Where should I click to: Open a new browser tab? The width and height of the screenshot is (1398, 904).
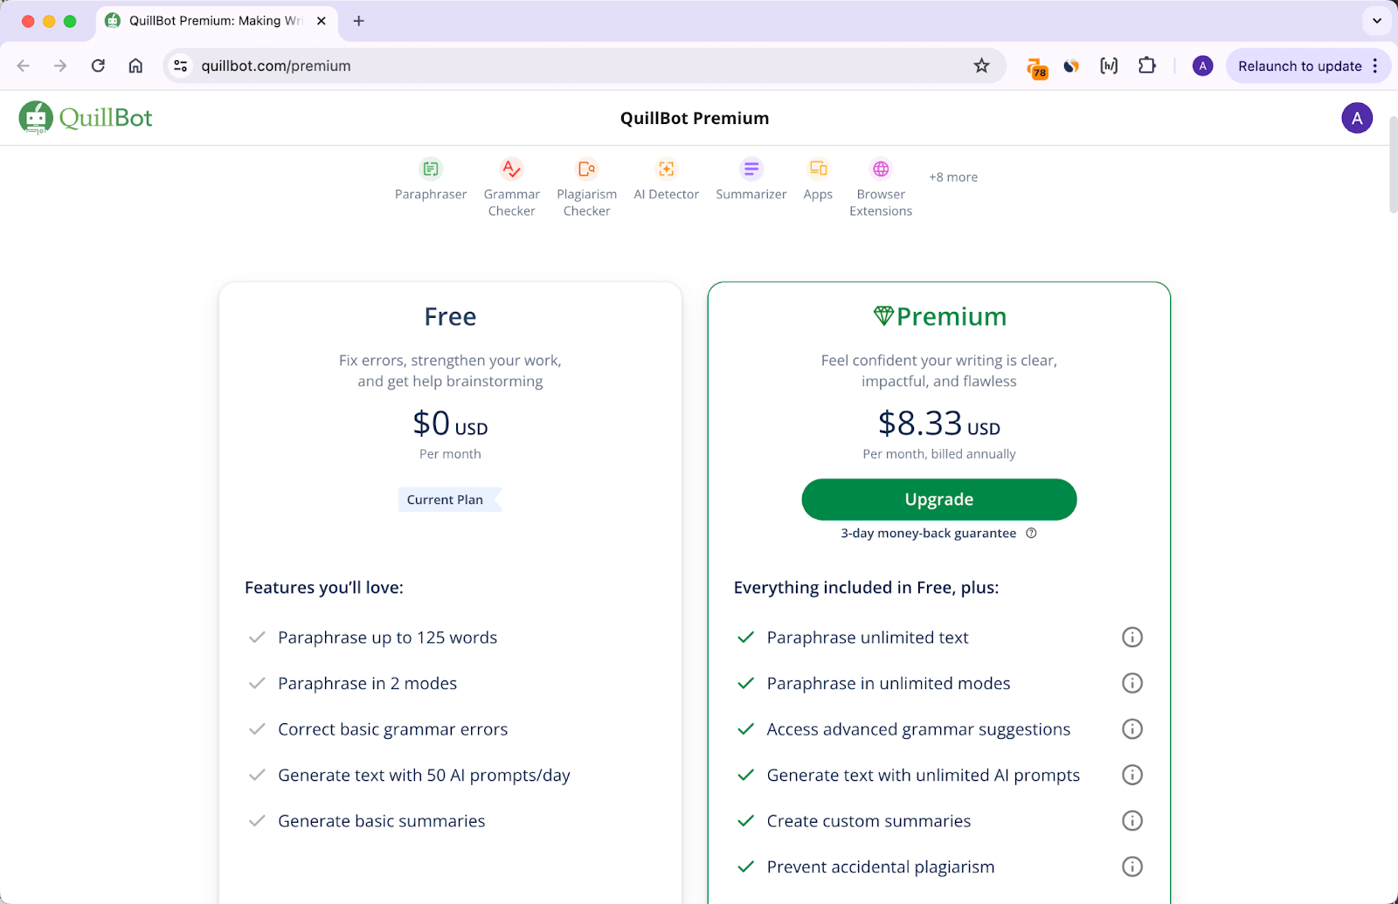pos(358,21)
